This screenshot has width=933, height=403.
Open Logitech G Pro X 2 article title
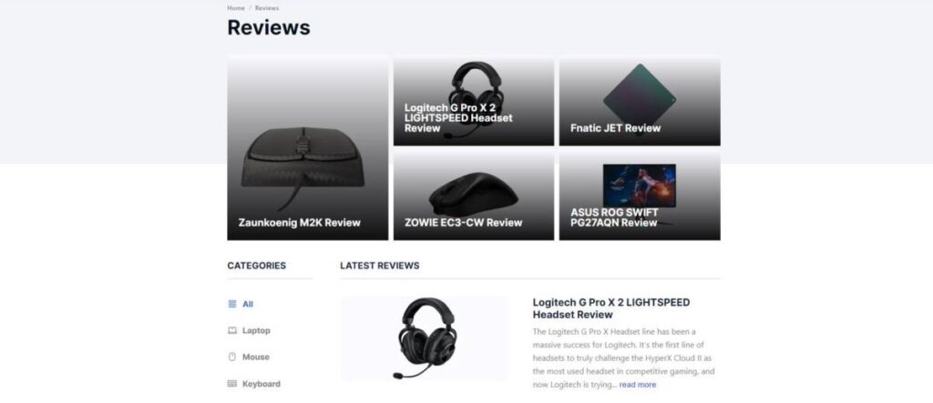click(611, 308)
